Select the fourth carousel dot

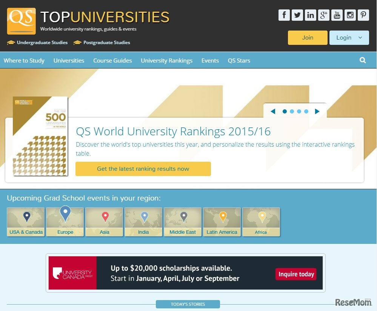click(x=306, y=112)
